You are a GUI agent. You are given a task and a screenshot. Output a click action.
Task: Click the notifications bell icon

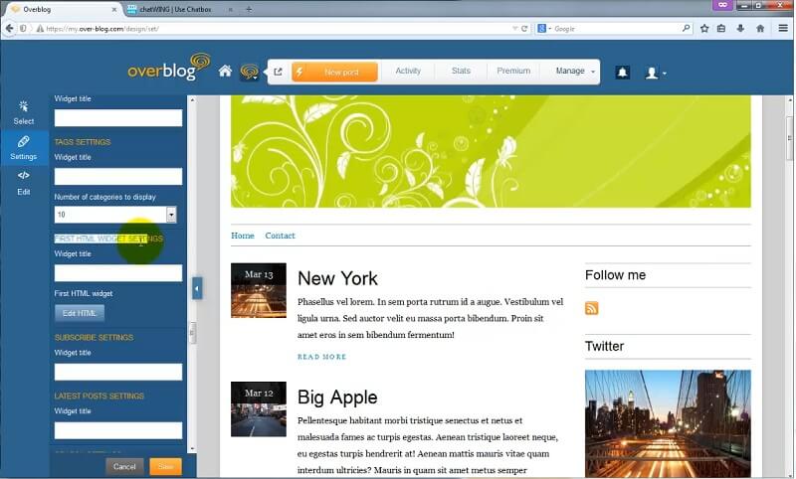click(x=623, y=72)
